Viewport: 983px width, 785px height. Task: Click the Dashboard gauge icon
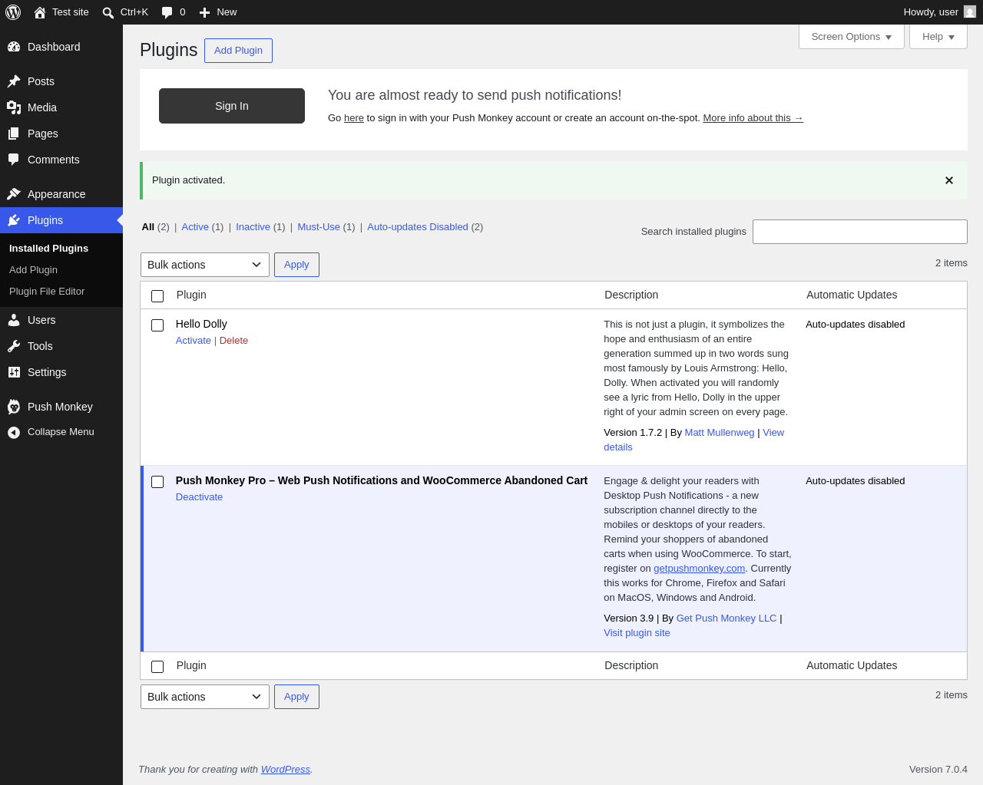[x=14, y=47]
